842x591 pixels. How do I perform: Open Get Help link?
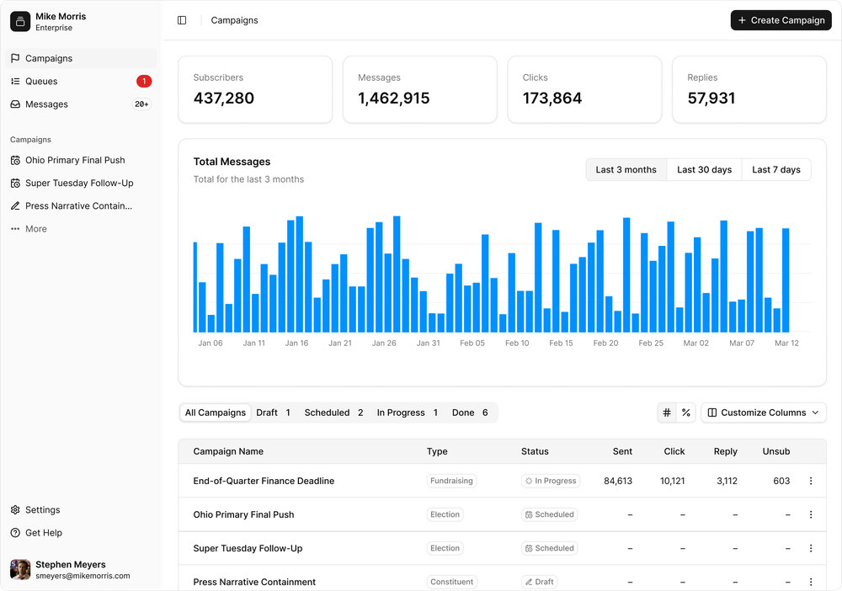click(x=81, y=533)
